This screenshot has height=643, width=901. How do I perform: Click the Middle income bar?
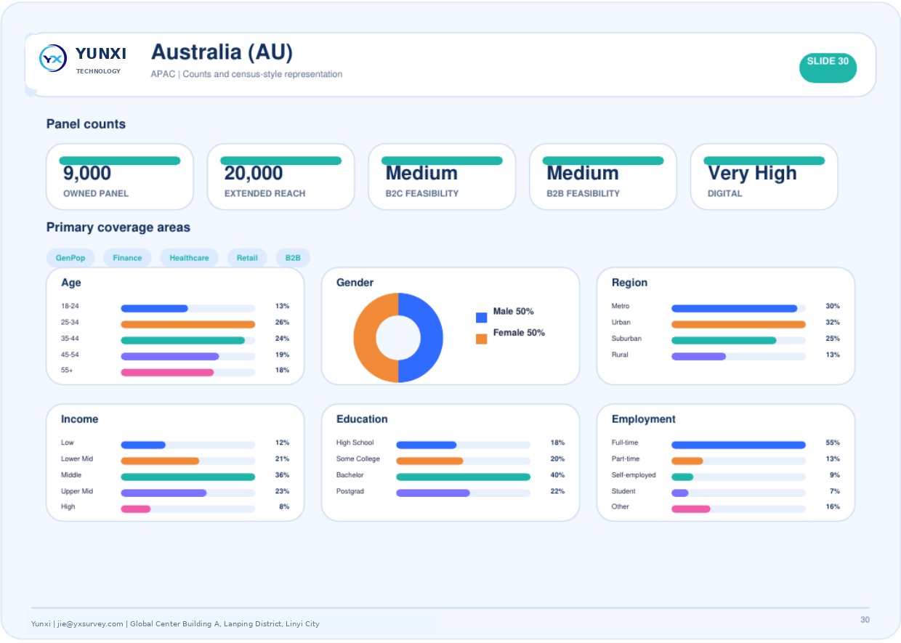pos(187,477)
